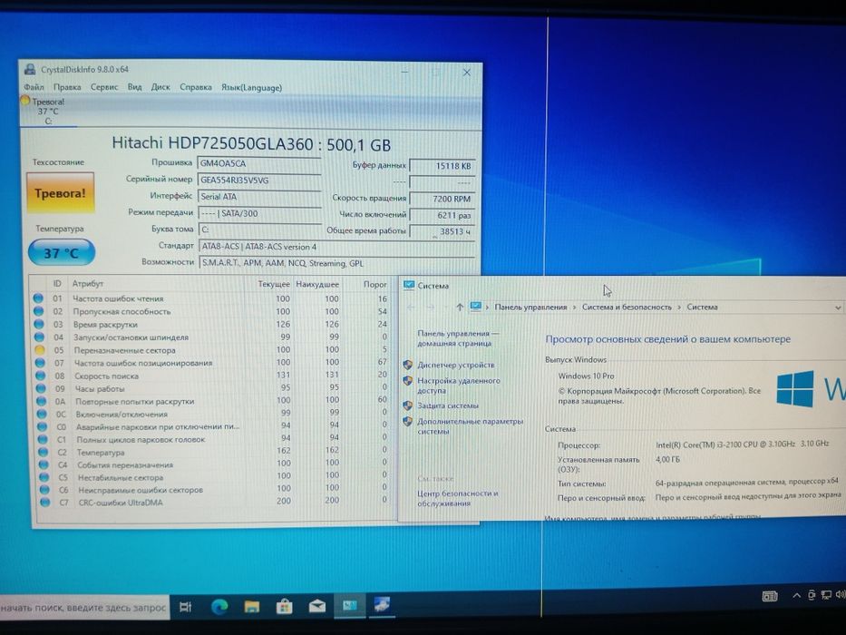Screen dimensions: 846x635
Task: Click the 6211 раз power-on count field
Action: click(x=442, y=215)
